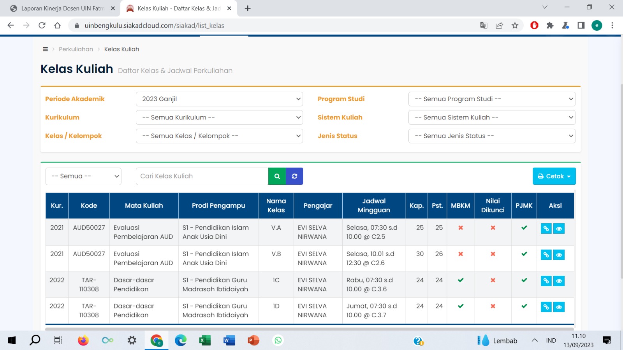Click the link icon for class V.A
Screen dimensions: 623x350
[x=546, y=229]
